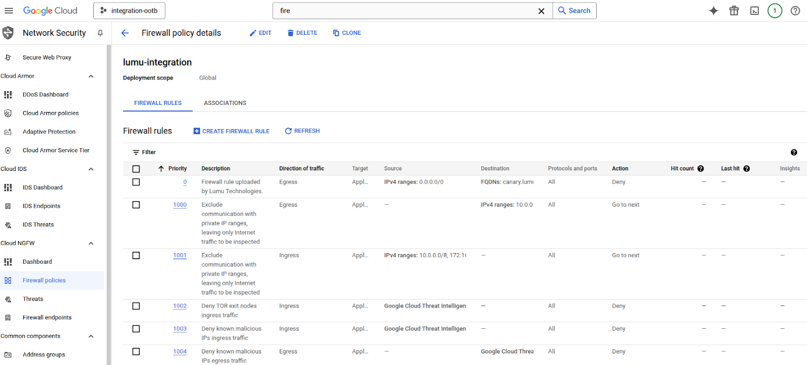Open the Gemini AI assistant sparkle icon
The height and width of the screenshot is (365, 807).
713,11
